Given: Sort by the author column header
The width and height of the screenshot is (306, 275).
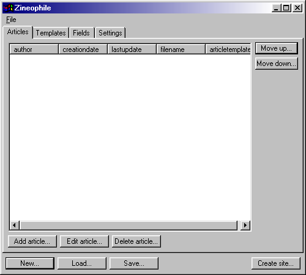Looking at the screenshot, I should coord(34,50).
